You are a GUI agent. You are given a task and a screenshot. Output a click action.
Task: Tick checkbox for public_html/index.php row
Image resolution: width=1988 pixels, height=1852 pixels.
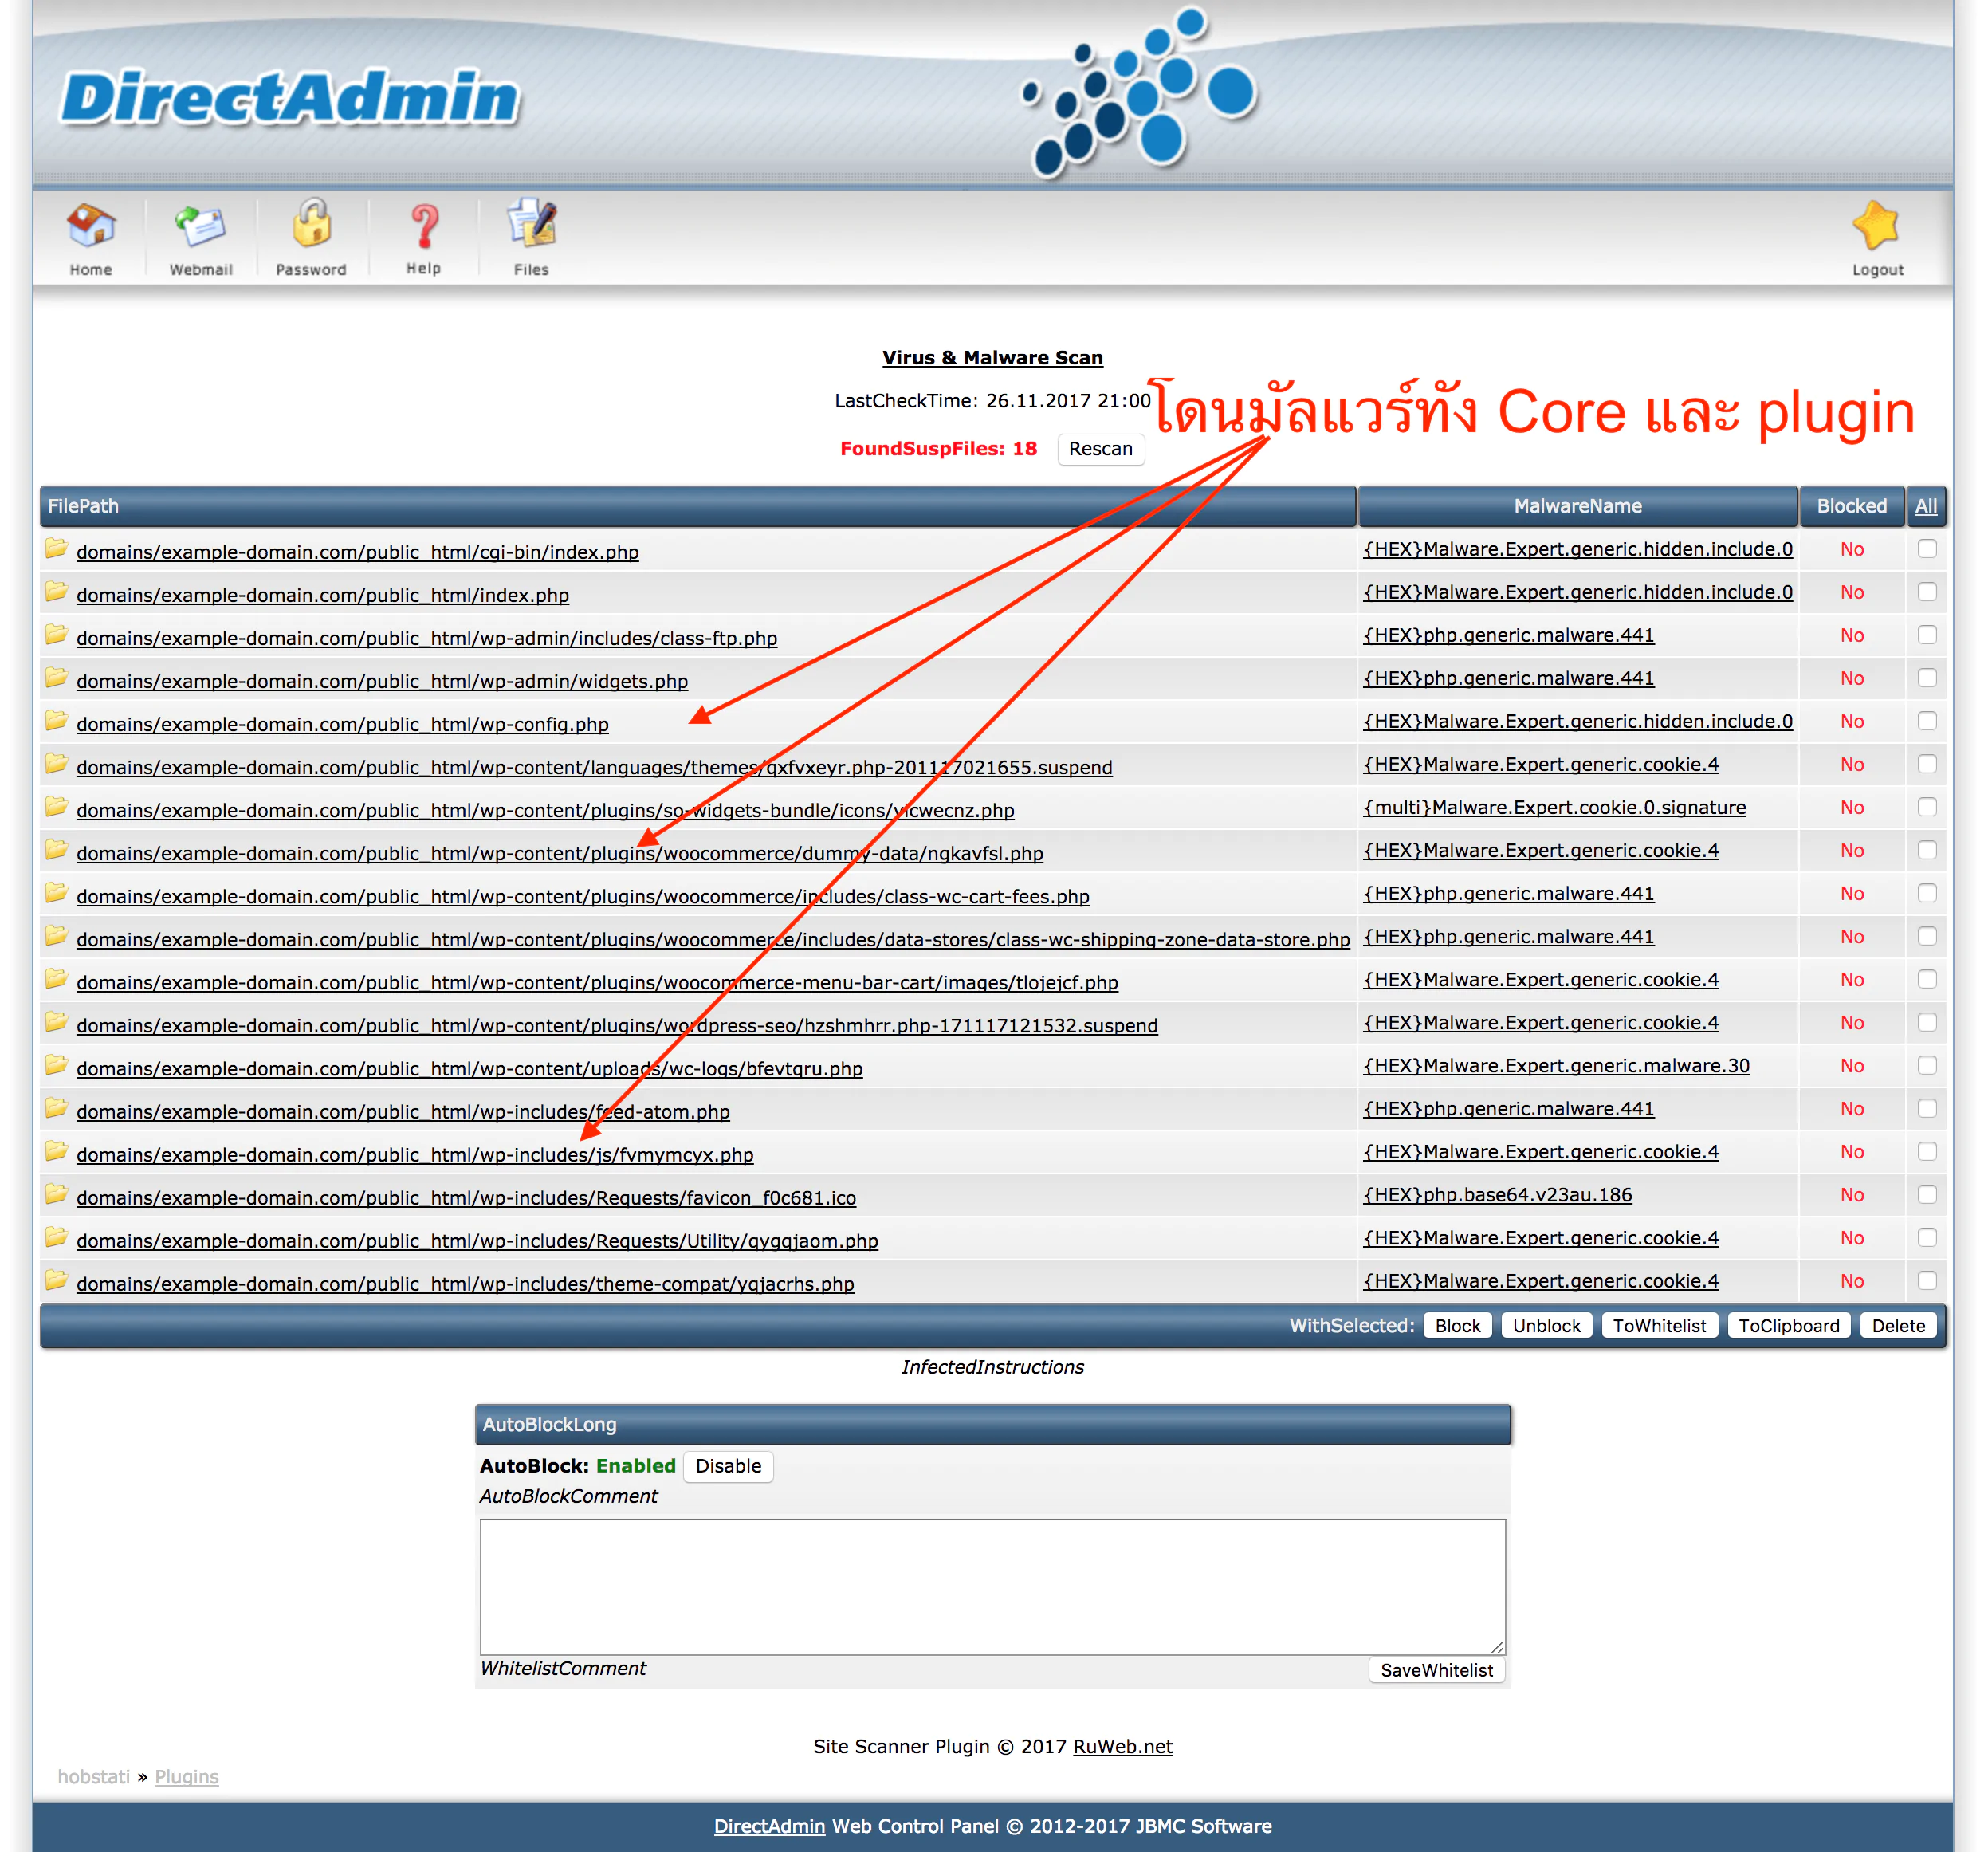click(x=1927, y=592)
